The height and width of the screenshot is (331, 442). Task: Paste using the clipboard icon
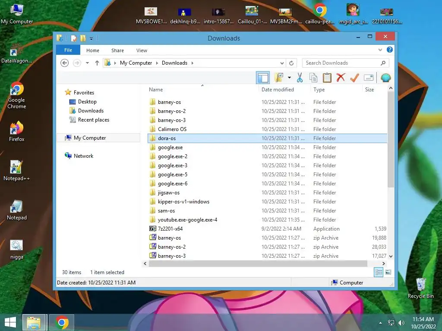click(327, 78)
